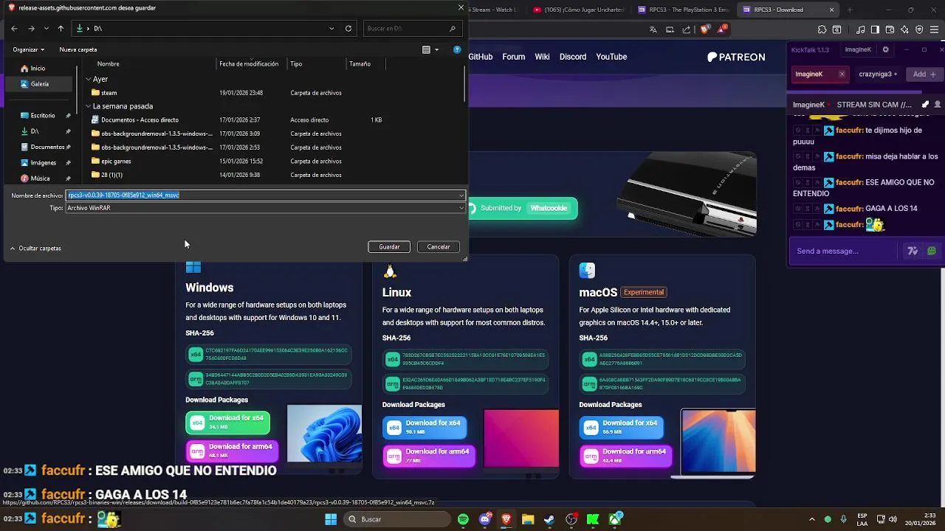Screen dimensions: 945x531
Task: Open Spotify from the taskbar
Action: click(x=463, y=519)
